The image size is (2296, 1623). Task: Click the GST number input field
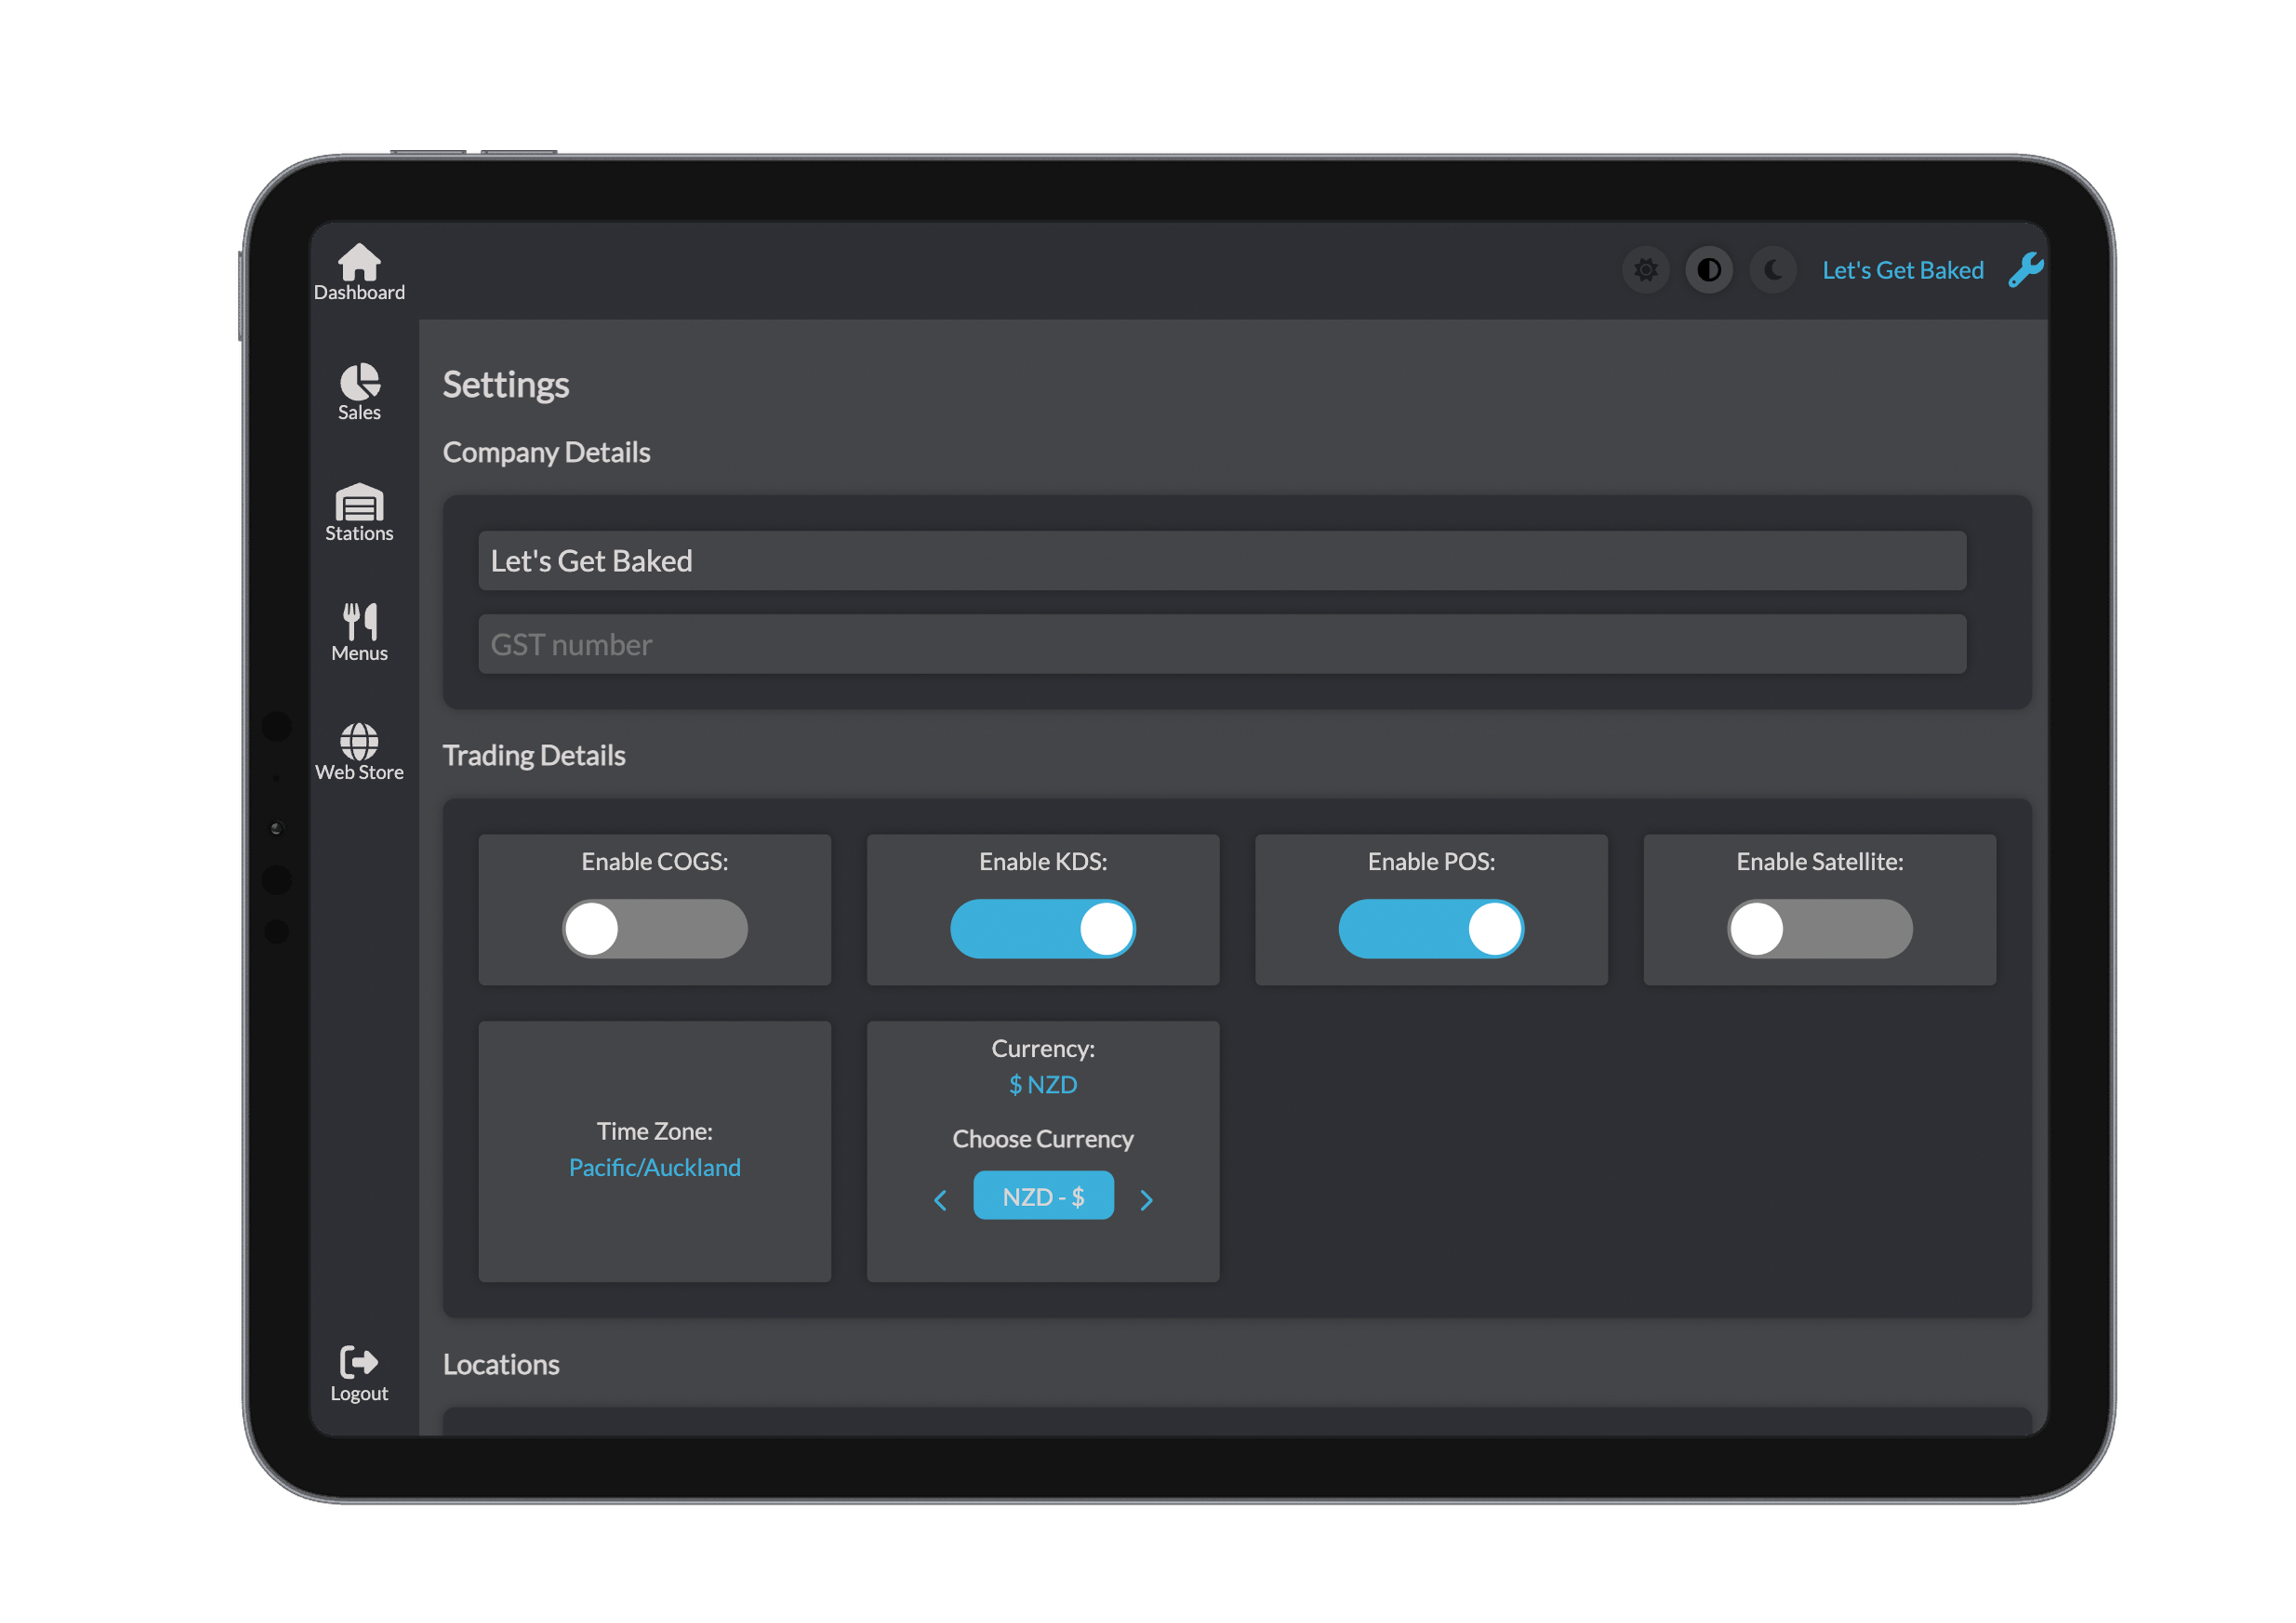pyautogui.click(x=1221, y=644)
